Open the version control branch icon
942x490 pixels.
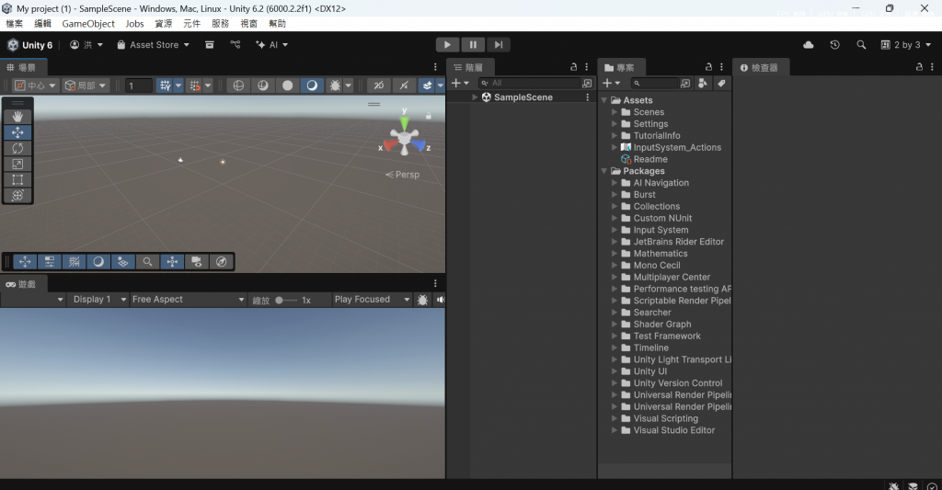coord(235,45)
